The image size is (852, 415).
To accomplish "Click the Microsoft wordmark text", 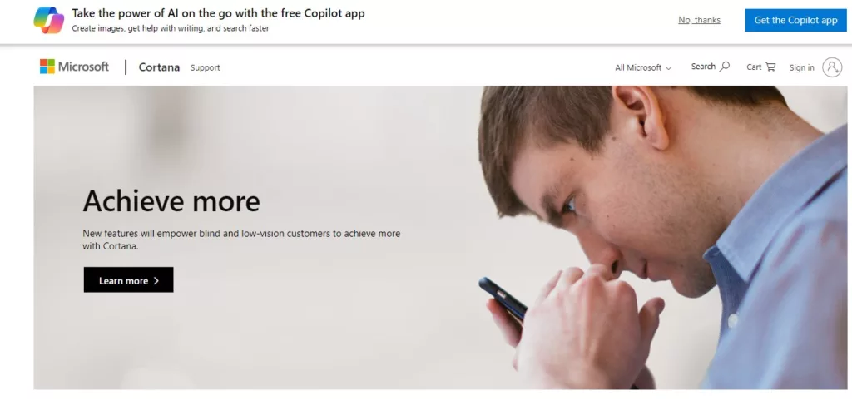I will click(x=83, y=67).
